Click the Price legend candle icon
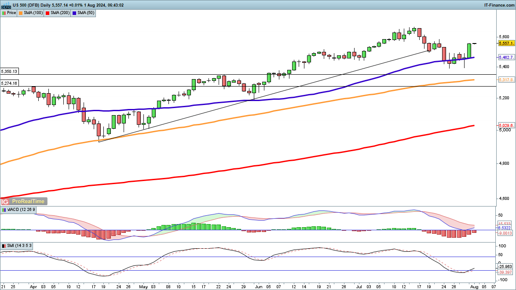The width and height of the screenshot is (516, 290). click(4, 13)
